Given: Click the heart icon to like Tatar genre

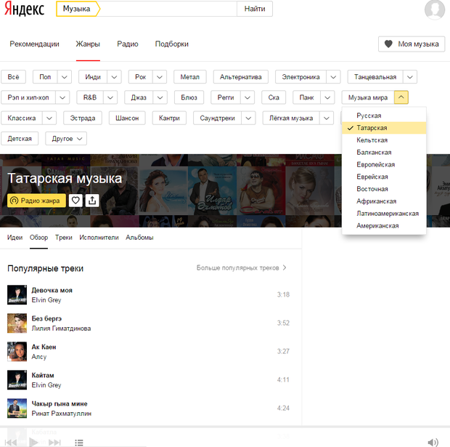Looking at the screenshot, I should tap(75, 201).
